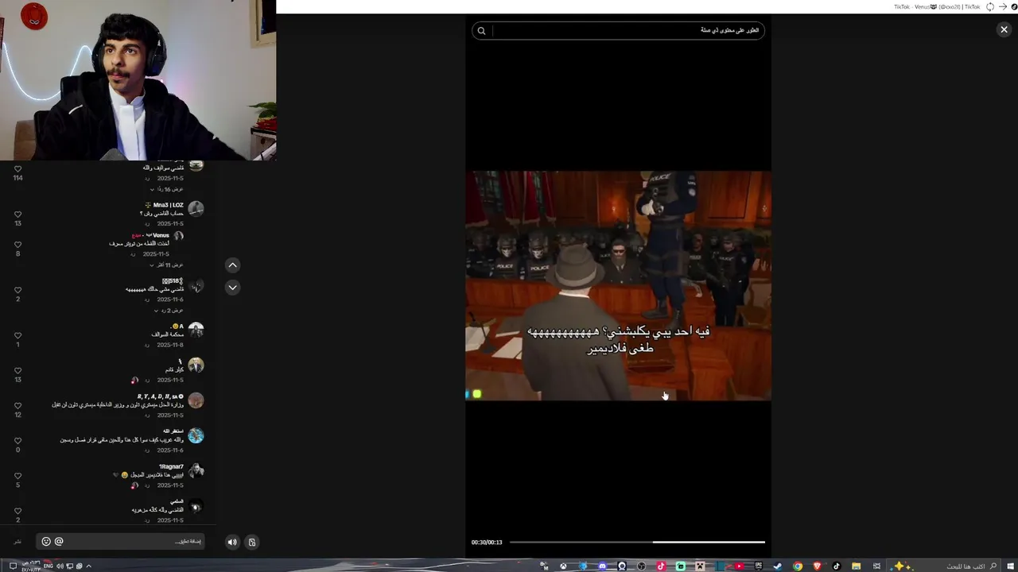Switch to Google Chrome in taskbar
This screenshot has width=1018, height=572.
[798, 566]
